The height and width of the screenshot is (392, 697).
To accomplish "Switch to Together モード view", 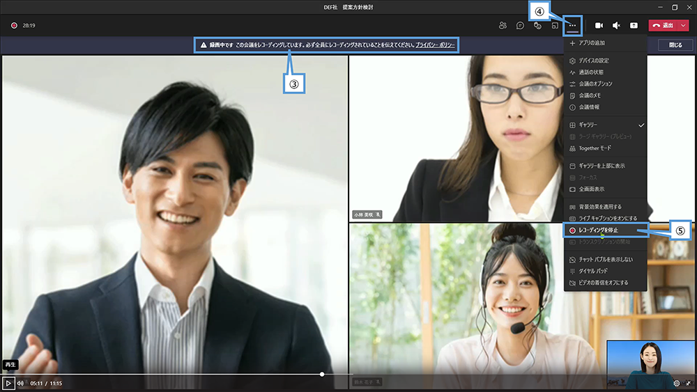I will tap(605, 148).
